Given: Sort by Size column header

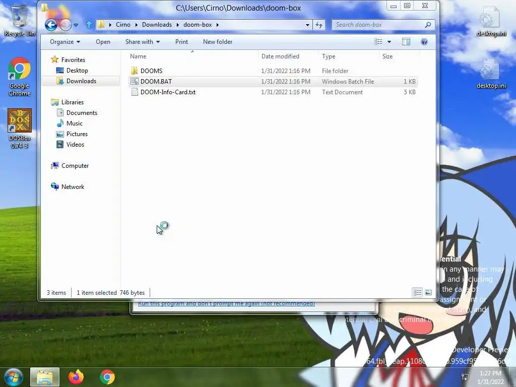Looking at the screenshot, I should coord(399,56).
